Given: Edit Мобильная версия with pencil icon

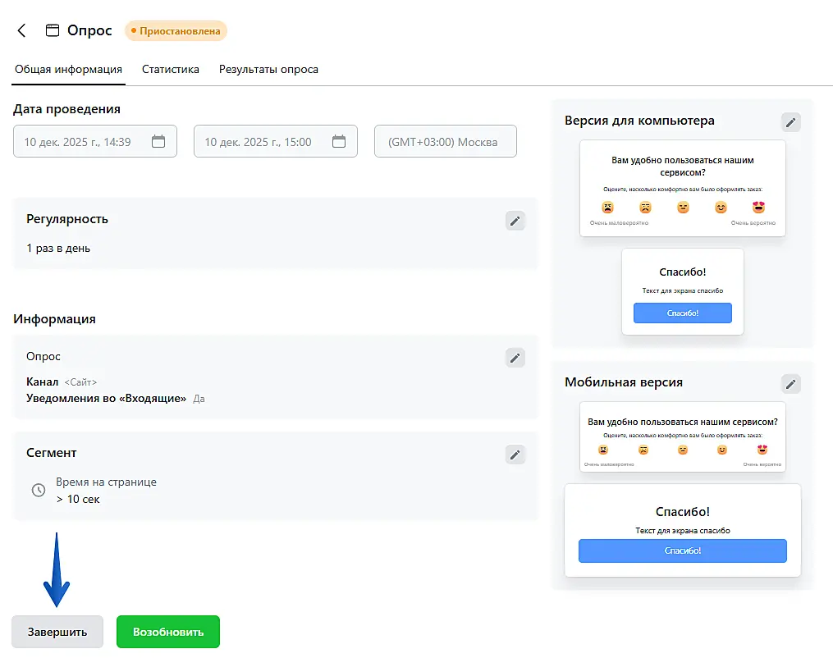Looking at the screenshot, I should coord(790,383).
